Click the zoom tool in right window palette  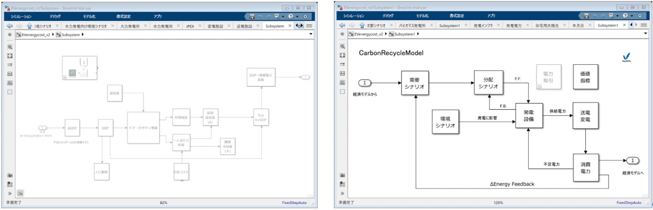point(342,46)
